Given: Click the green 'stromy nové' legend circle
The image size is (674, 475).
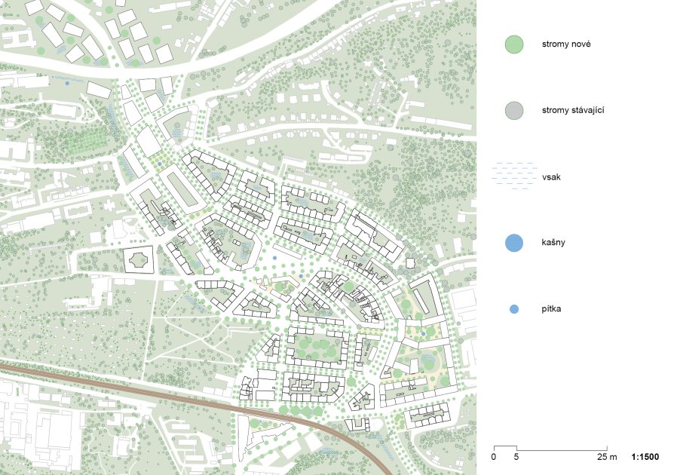Looking at the screenshot, I should [514, 44].
